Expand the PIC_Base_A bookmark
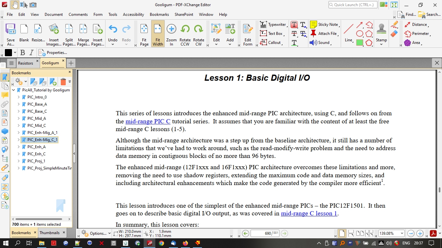The height and width of the screenshot is (248, 442). [19, 104]
